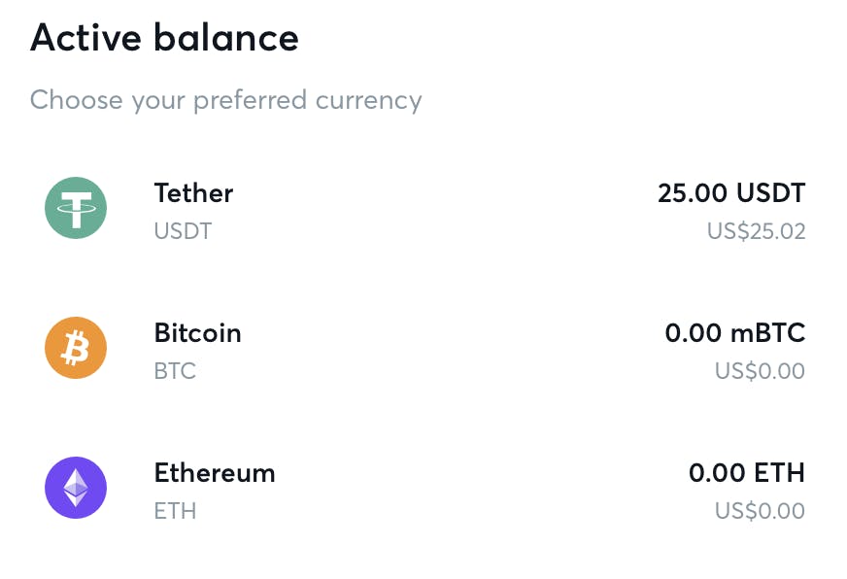Click the Active balance heading
The width and height of the screenshot is (847, 579).
[164, 38]
